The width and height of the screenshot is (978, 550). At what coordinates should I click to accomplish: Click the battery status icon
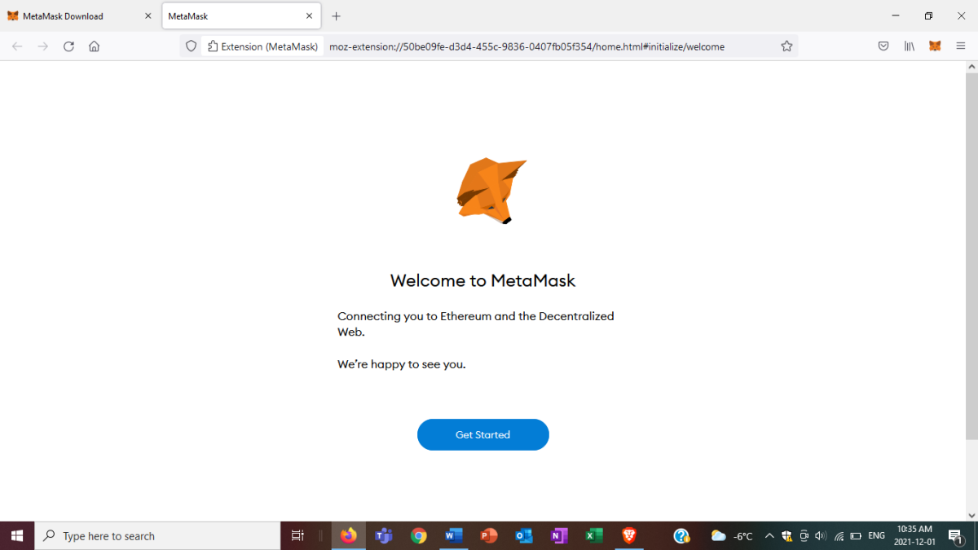(856, 536)
